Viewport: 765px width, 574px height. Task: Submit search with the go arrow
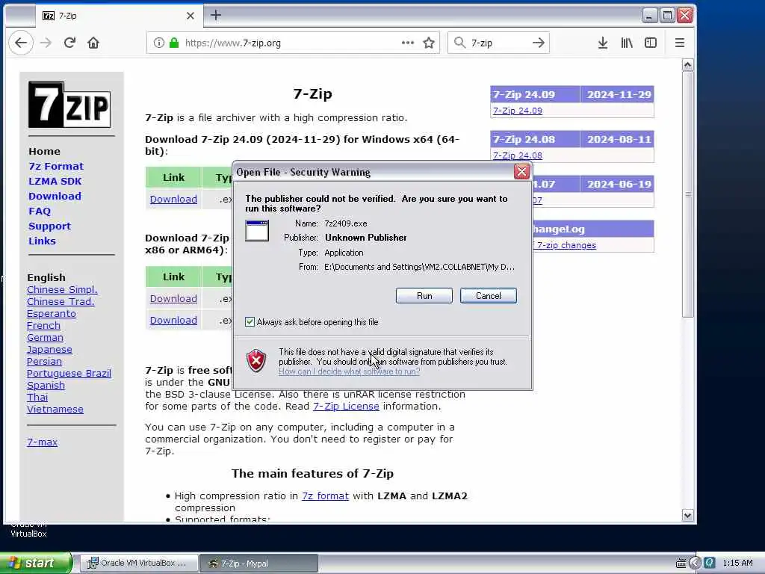click(x=539, y=43)
